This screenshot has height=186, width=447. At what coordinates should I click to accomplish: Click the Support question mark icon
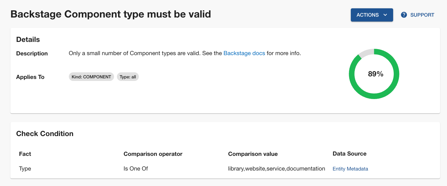coord(404,15)
